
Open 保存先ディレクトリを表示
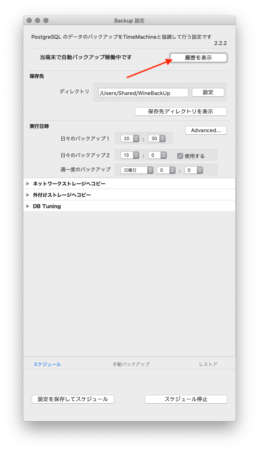[x=180, y=111]
